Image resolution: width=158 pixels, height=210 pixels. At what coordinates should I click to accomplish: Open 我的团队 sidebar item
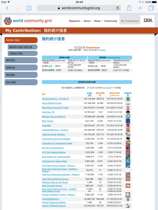[21, 75]
